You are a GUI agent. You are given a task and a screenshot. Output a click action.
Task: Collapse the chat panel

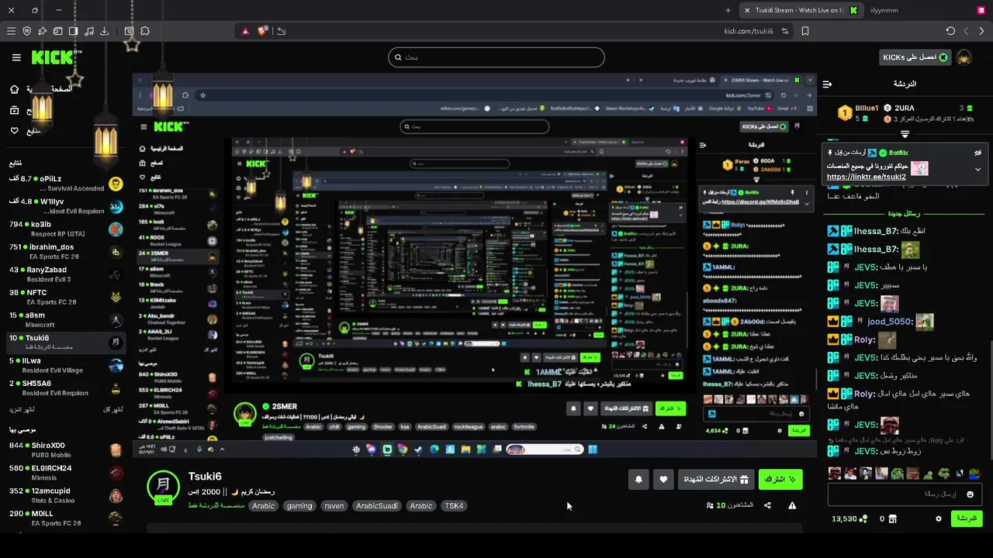827,84
